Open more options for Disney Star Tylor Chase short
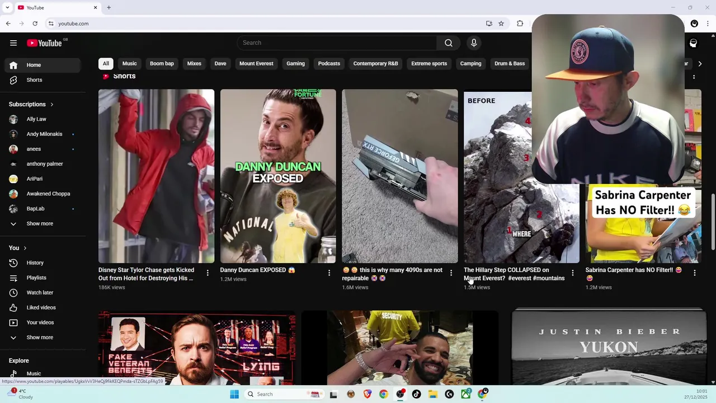The width and height of the screenshot is (716, 403). (208, 273)
